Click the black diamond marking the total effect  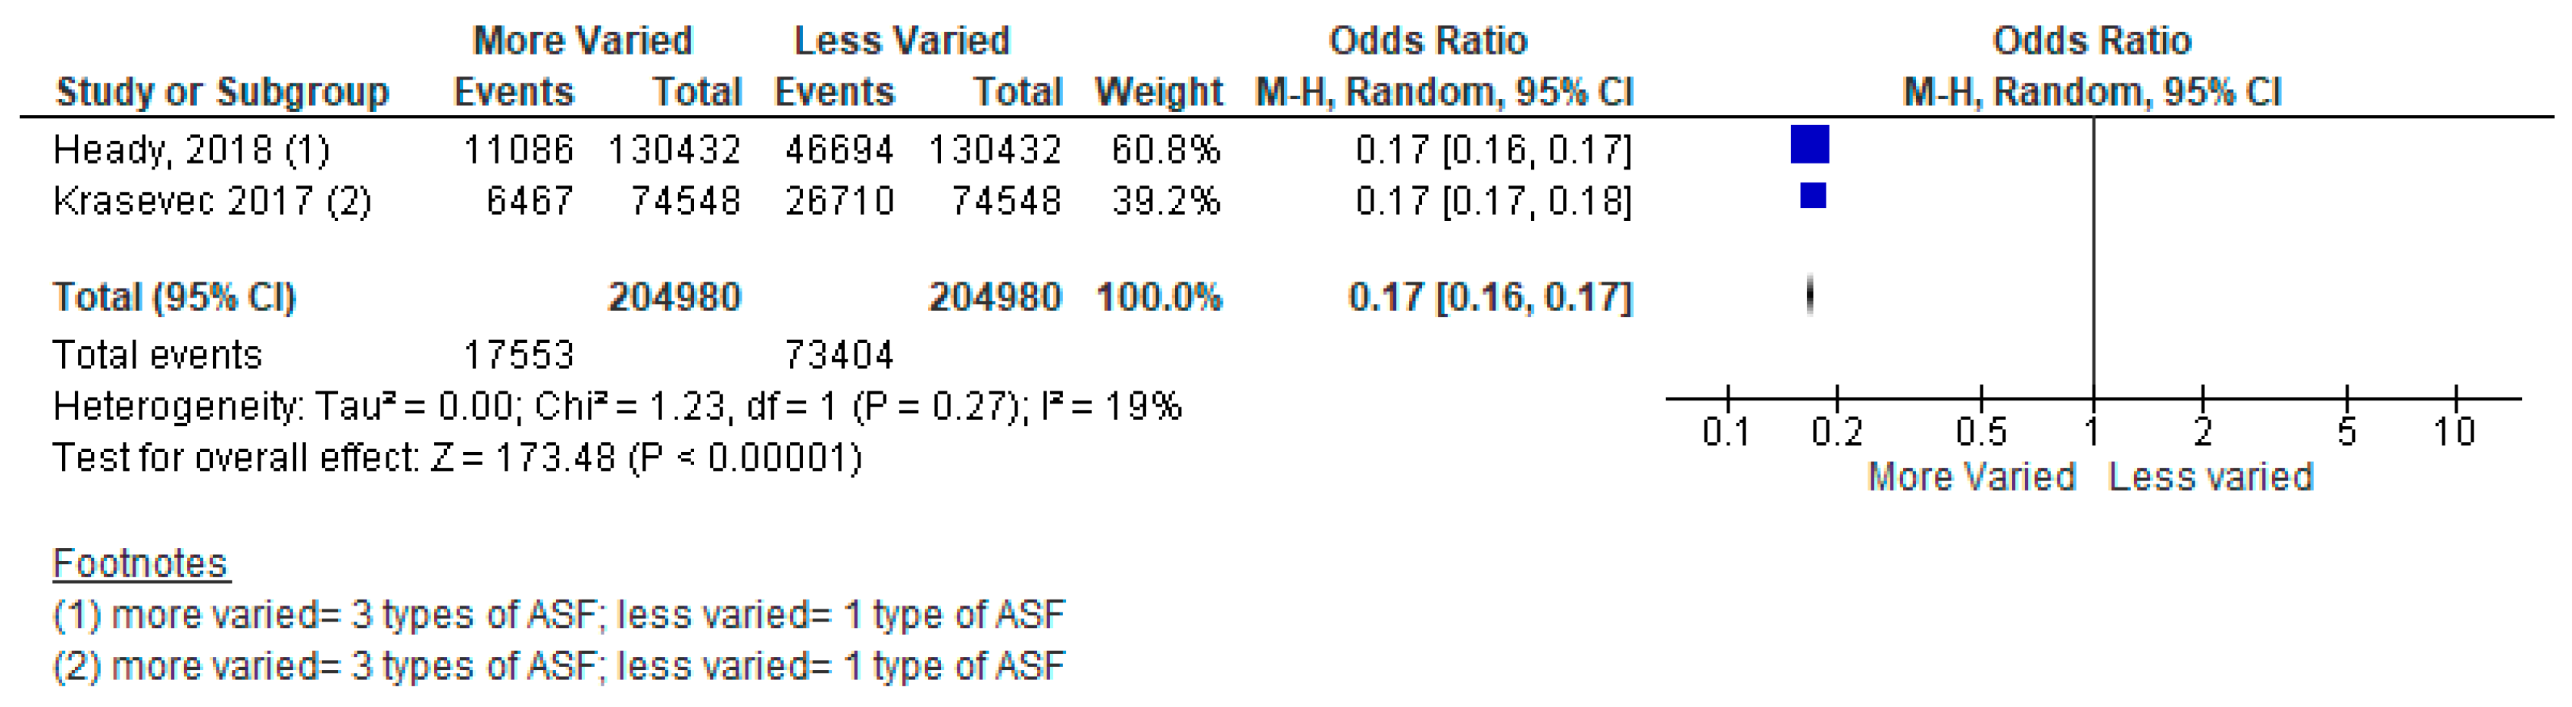[1809, 295]
